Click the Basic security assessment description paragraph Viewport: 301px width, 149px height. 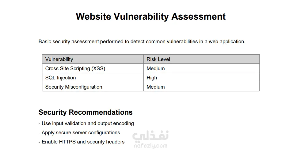point(142,41)
